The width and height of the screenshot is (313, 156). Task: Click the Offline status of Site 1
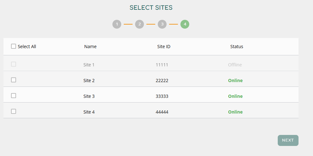click(235, 65)
